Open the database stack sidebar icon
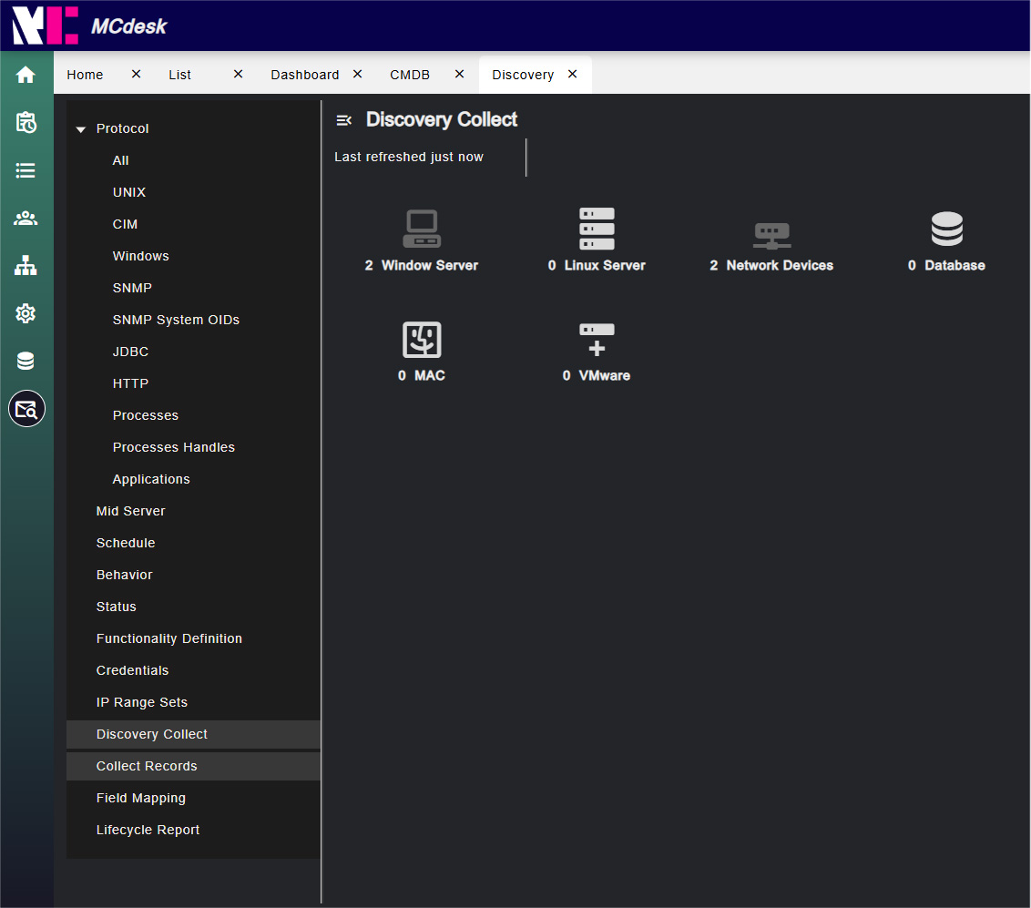Image resolution: width=1031 pixels, height=908 pixels. point(26,361)
